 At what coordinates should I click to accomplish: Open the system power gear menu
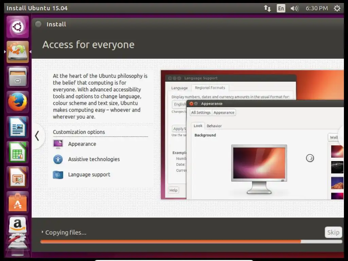point(337,8)
